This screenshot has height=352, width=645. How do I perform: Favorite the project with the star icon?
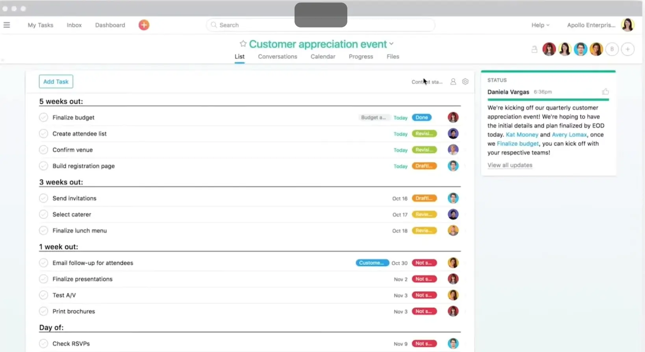(243, 44)
